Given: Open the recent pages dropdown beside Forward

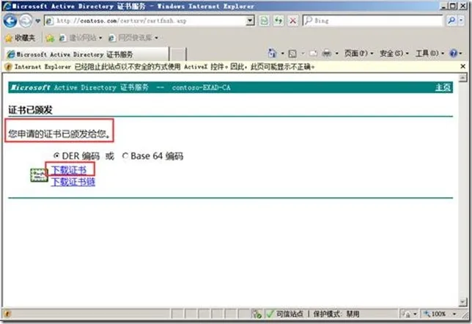Looking at the screenshot, I should coord(38,21).
